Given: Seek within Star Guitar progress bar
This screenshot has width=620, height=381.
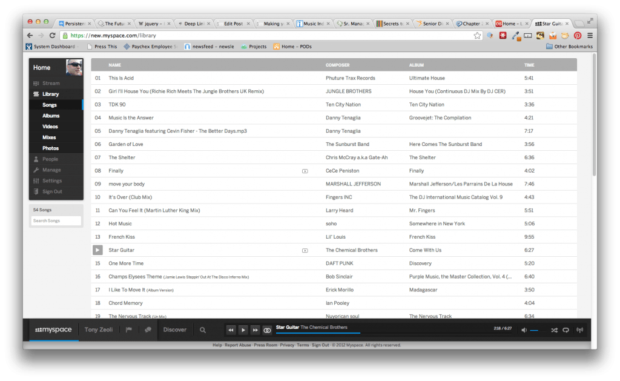Looking at the screenshot, I should (x=394, y=333).
